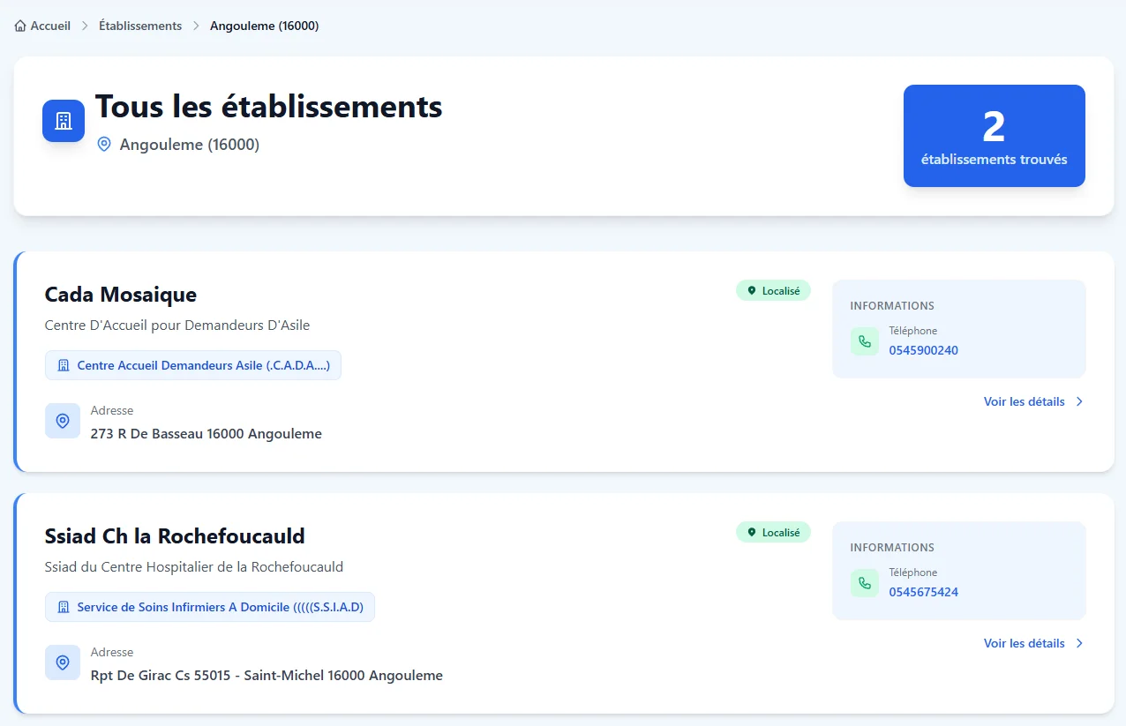This screenshot has height=726, width=1126.
Task: Click the blue building icon beside the page title
Action: coord(64,121)
